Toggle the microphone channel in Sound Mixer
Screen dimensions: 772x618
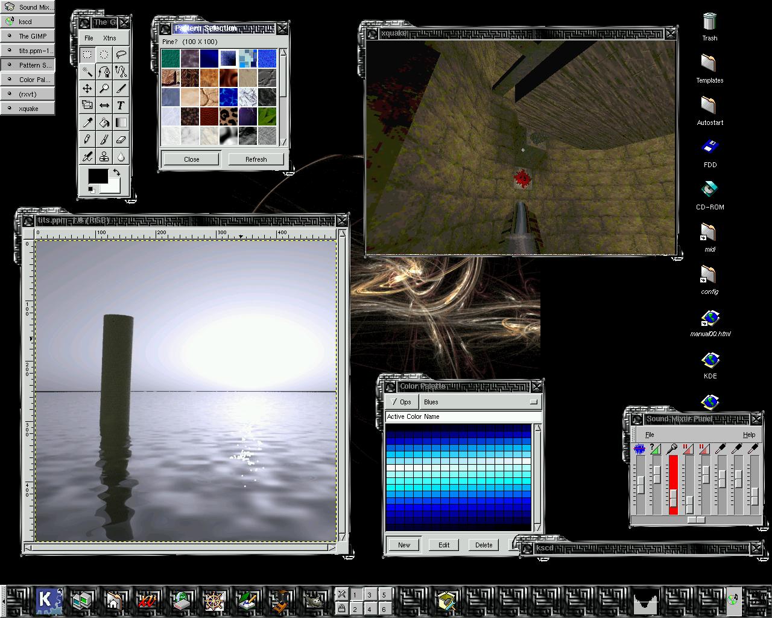click(x=672, y=449)
